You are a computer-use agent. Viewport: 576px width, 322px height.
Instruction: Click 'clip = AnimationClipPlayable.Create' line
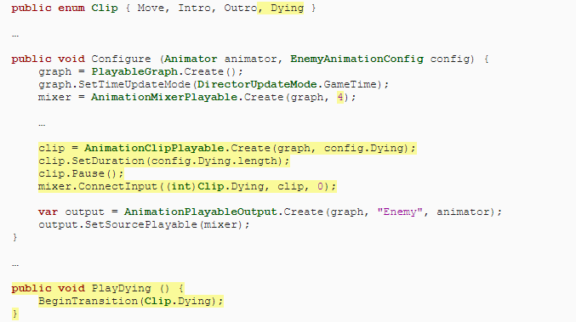(227, 148)
